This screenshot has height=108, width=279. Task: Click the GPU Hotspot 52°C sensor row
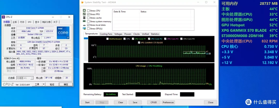click(250, 25)
